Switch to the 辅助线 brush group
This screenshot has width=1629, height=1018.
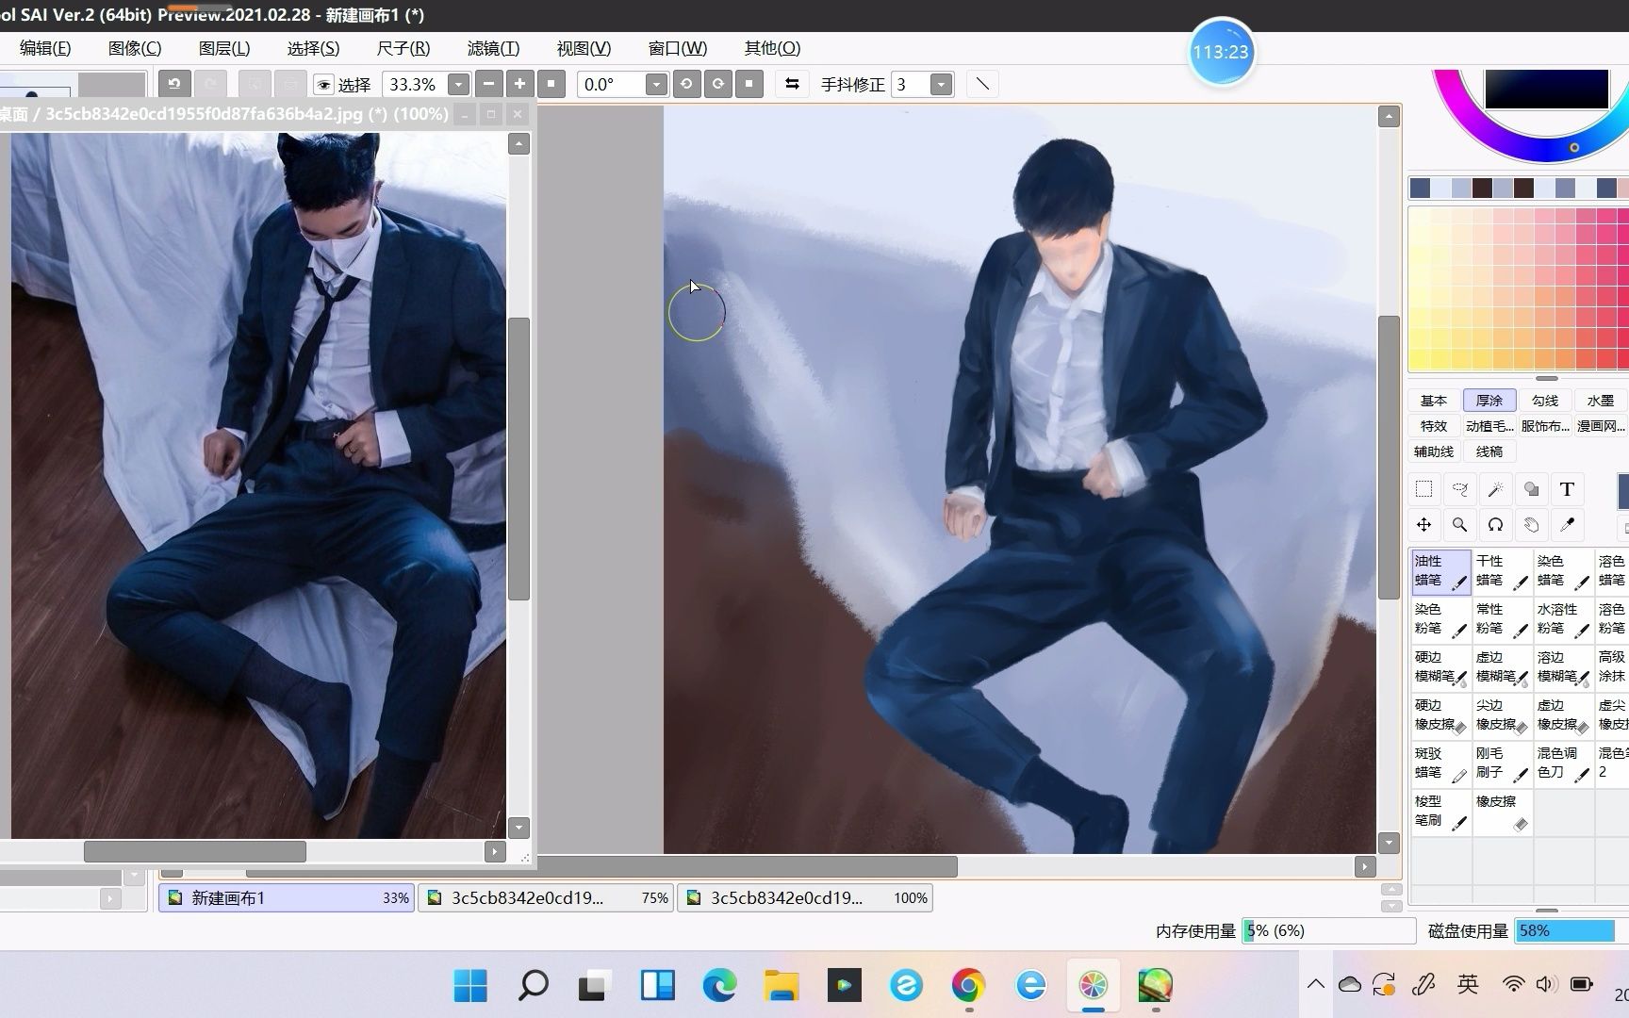(x=1434, y=452)
